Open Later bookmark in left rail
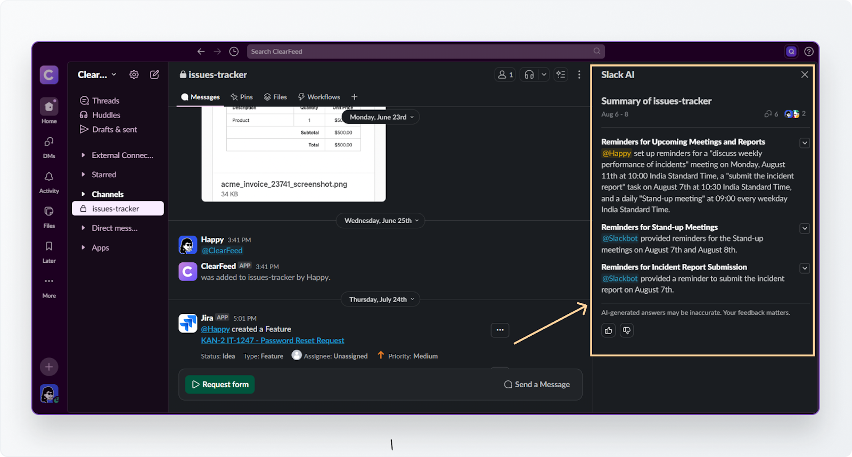Image resolution: width=852 pixels, height=457 pixels. pyautogui.click(x=49, y=252)
